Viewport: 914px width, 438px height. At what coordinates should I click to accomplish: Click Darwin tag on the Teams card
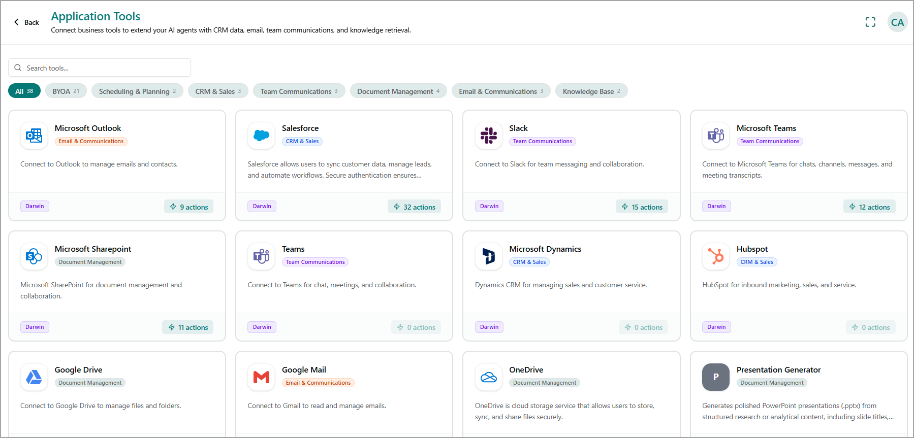tap(262, 327)
